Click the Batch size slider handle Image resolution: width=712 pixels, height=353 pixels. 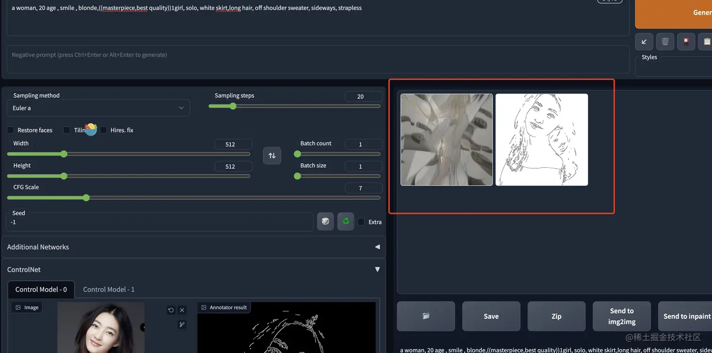coord(297,176)
